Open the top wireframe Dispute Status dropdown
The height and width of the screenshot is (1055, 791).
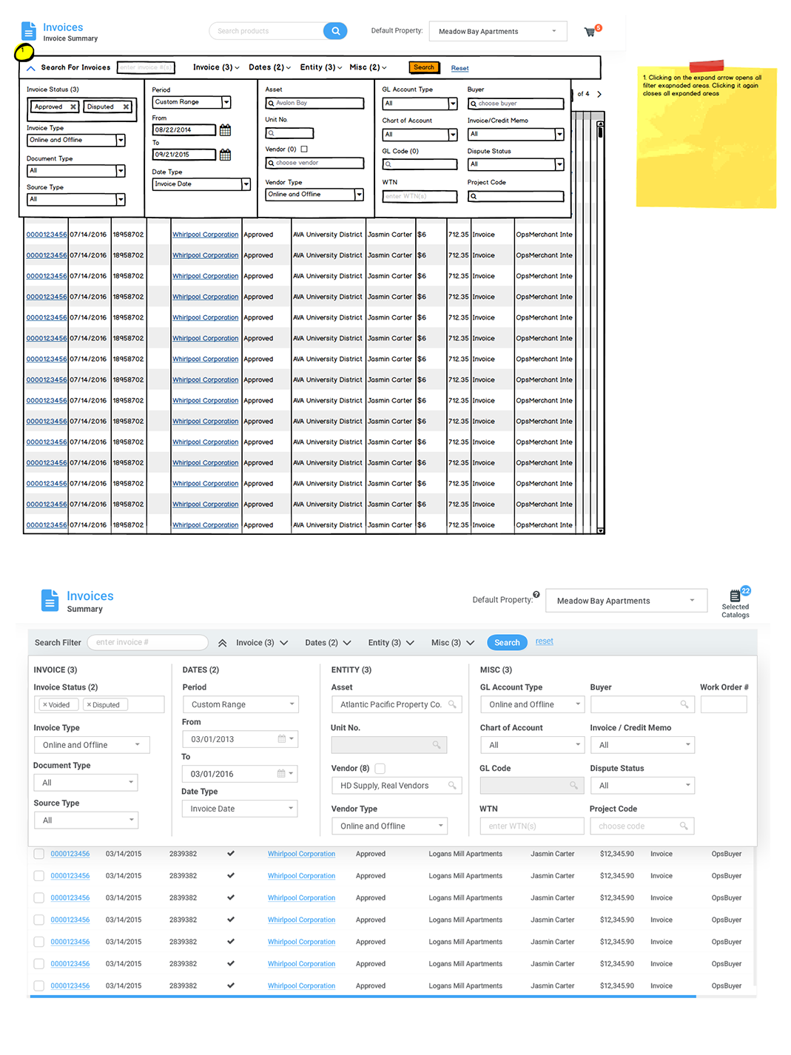pos(516,164)
